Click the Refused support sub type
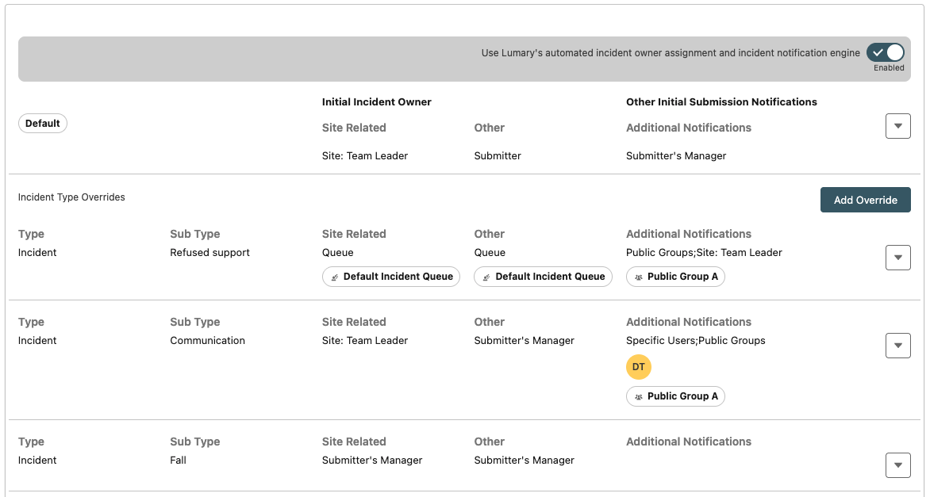The image size is (930, 497). (x=209, y=253)
